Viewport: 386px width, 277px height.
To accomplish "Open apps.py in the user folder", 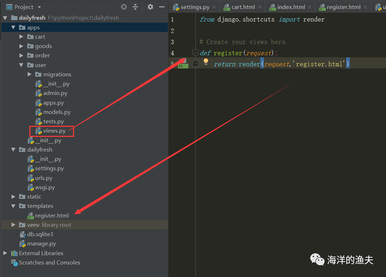I will pyautogui.click(x=53, y=103).
